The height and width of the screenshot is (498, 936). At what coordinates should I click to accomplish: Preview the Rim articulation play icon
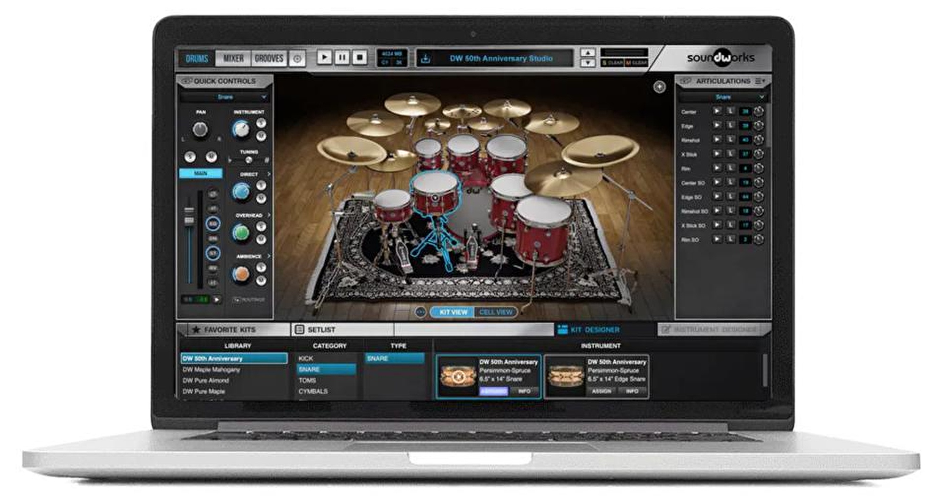(x=717, y=168)
